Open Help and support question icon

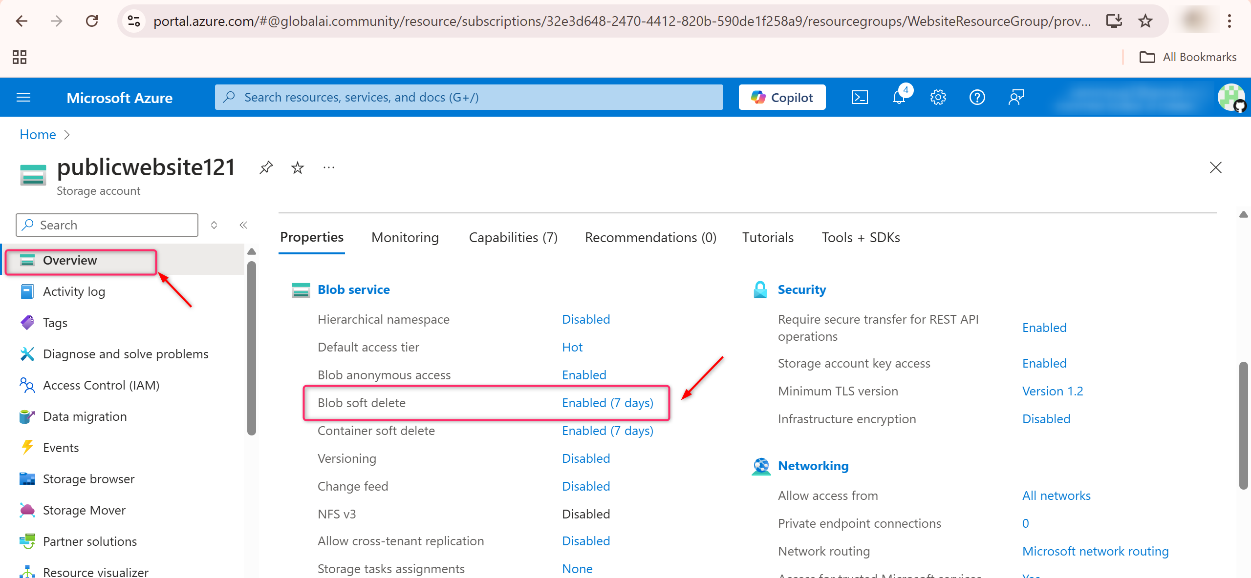(977, 97)
